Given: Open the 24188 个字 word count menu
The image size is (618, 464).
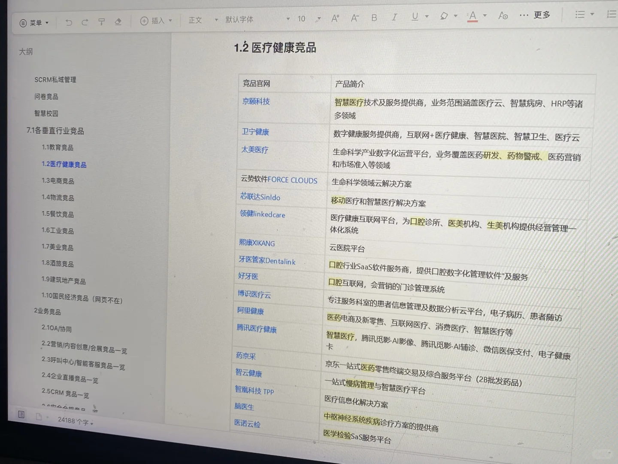Looking at the screenshot, I should 76,421.
